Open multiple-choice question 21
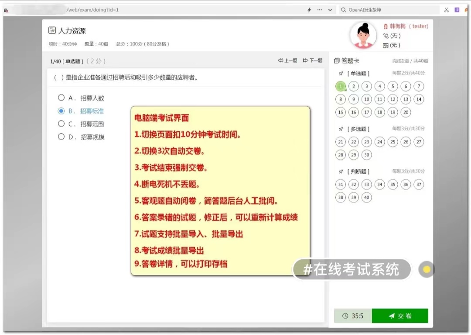471x335 pixels. 341,142
